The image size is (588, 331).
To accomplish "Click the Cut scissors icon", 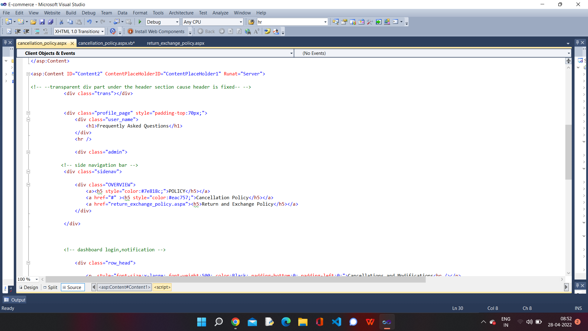I will [61, 22].
